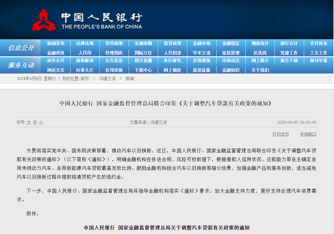Navigate to 市场动态

click(231, 60)
